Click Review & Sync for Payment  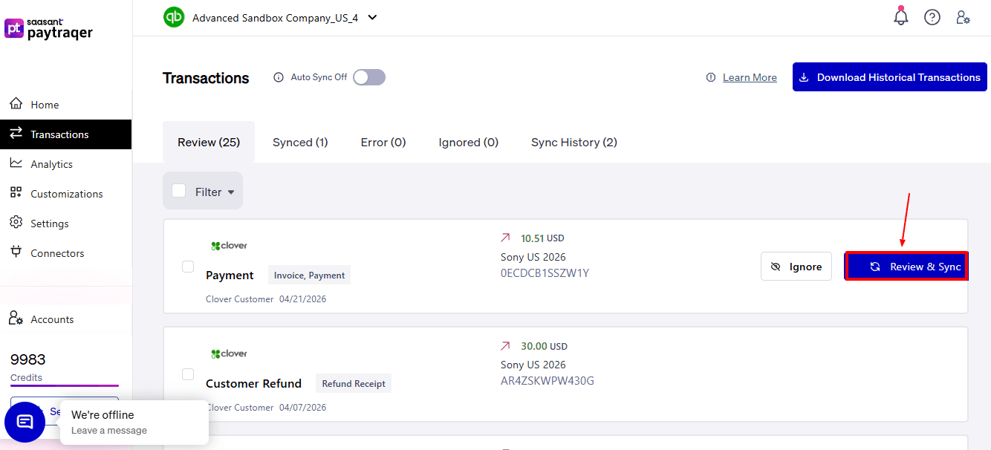906,267
